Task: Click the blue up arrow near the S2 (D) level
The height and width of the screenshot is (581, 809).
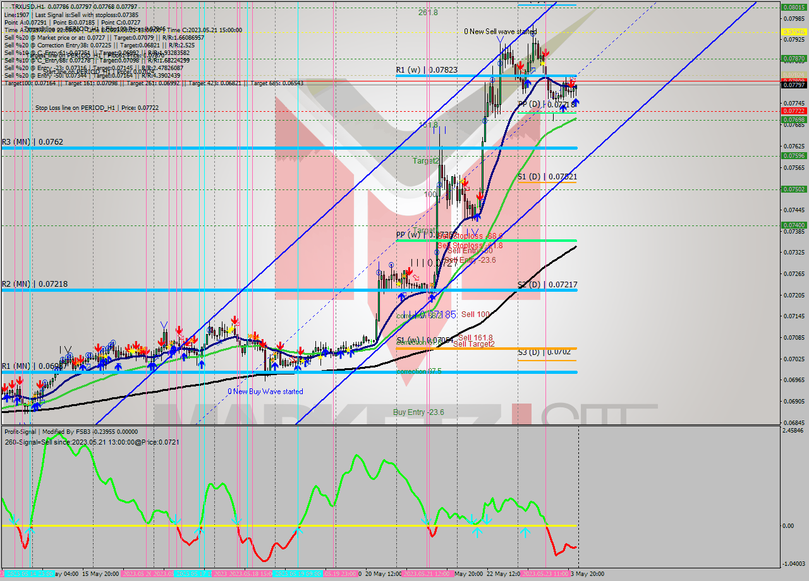Action: click(403, 297)
